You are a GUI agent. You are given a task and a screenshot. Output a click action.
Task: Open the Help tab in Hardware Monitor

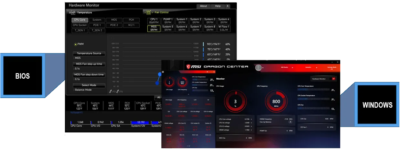218,6
